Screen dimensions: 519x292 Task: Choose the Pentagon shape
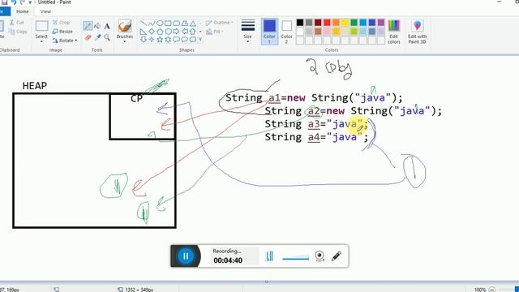tap(160, 32)
